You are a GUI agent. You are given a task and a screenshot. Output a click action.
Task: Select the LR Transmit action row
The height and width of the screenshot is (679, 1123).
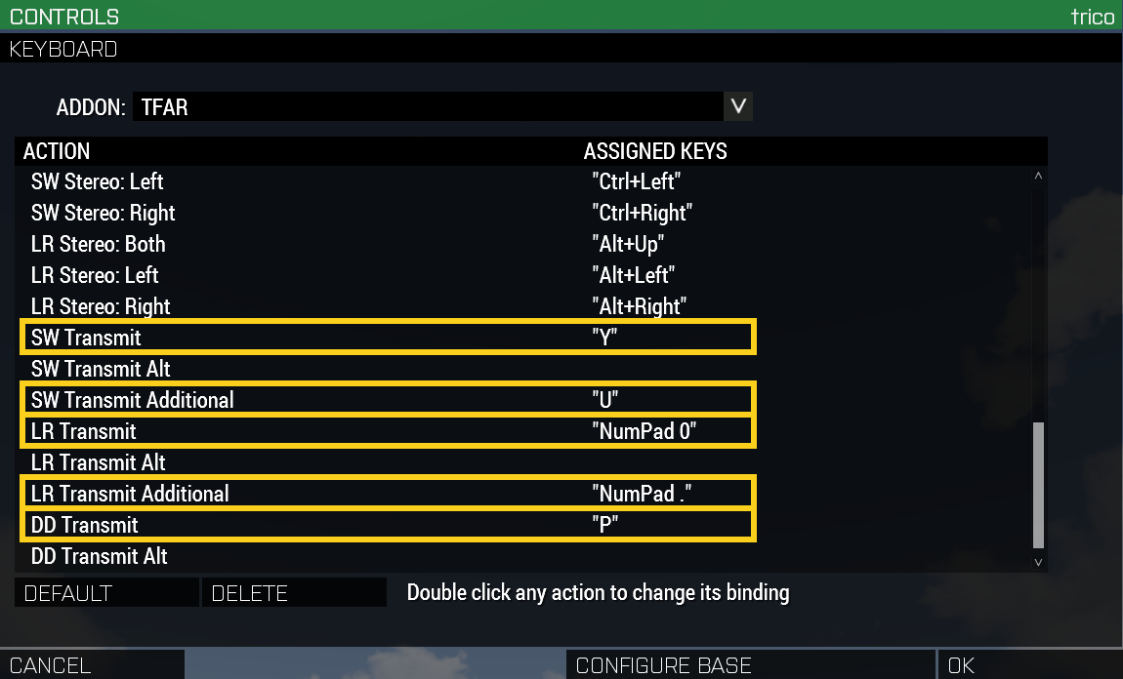click(x=388, y=431)
